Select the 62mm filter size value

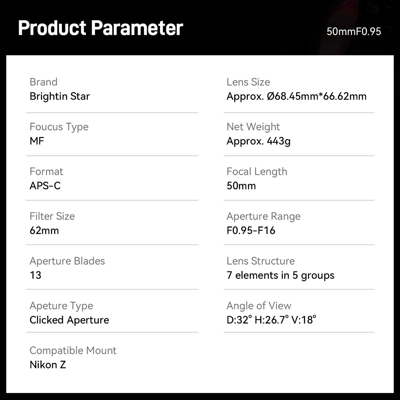coord(44,231)
